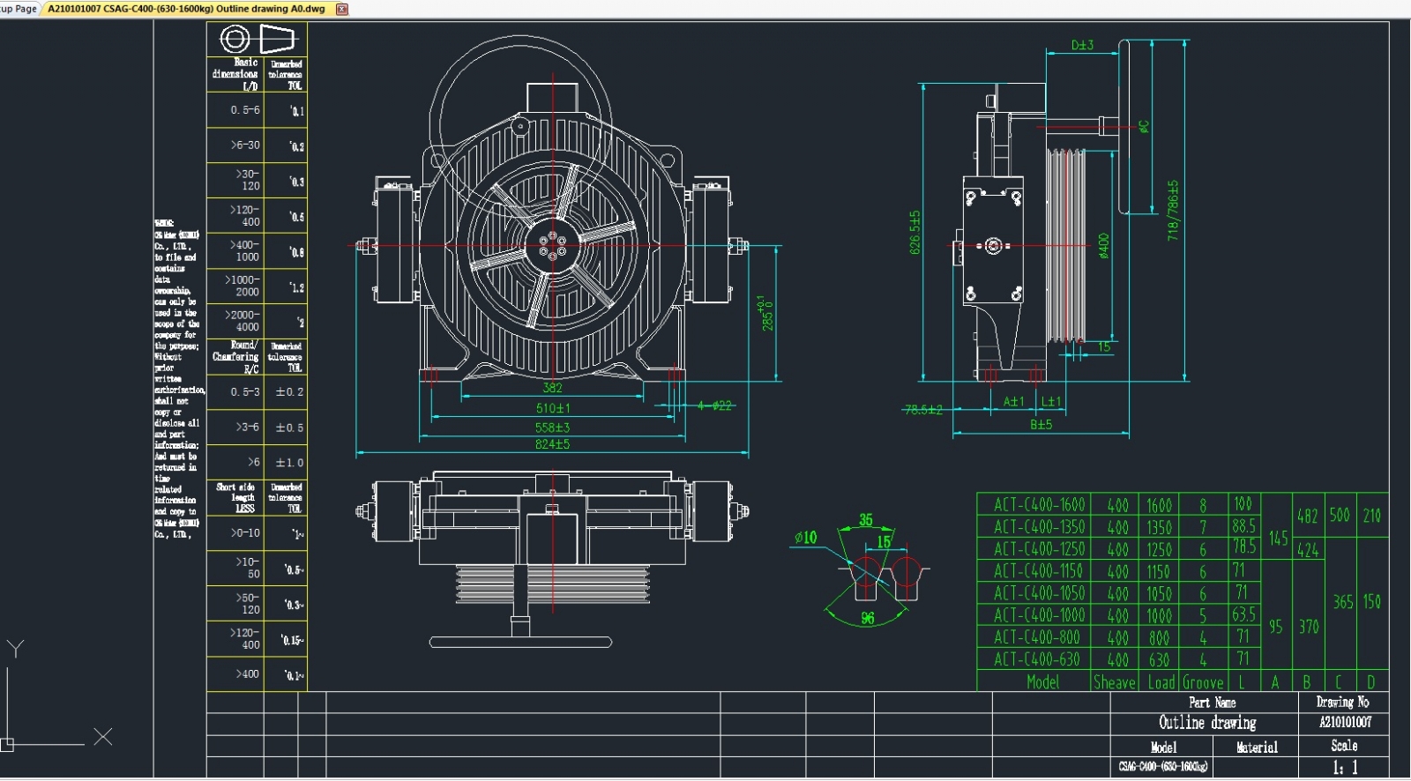The width and height of the screenshot is (1411, 781).
Task: Click drawing number A210101007 in title block
Action: click(1345, 722)
